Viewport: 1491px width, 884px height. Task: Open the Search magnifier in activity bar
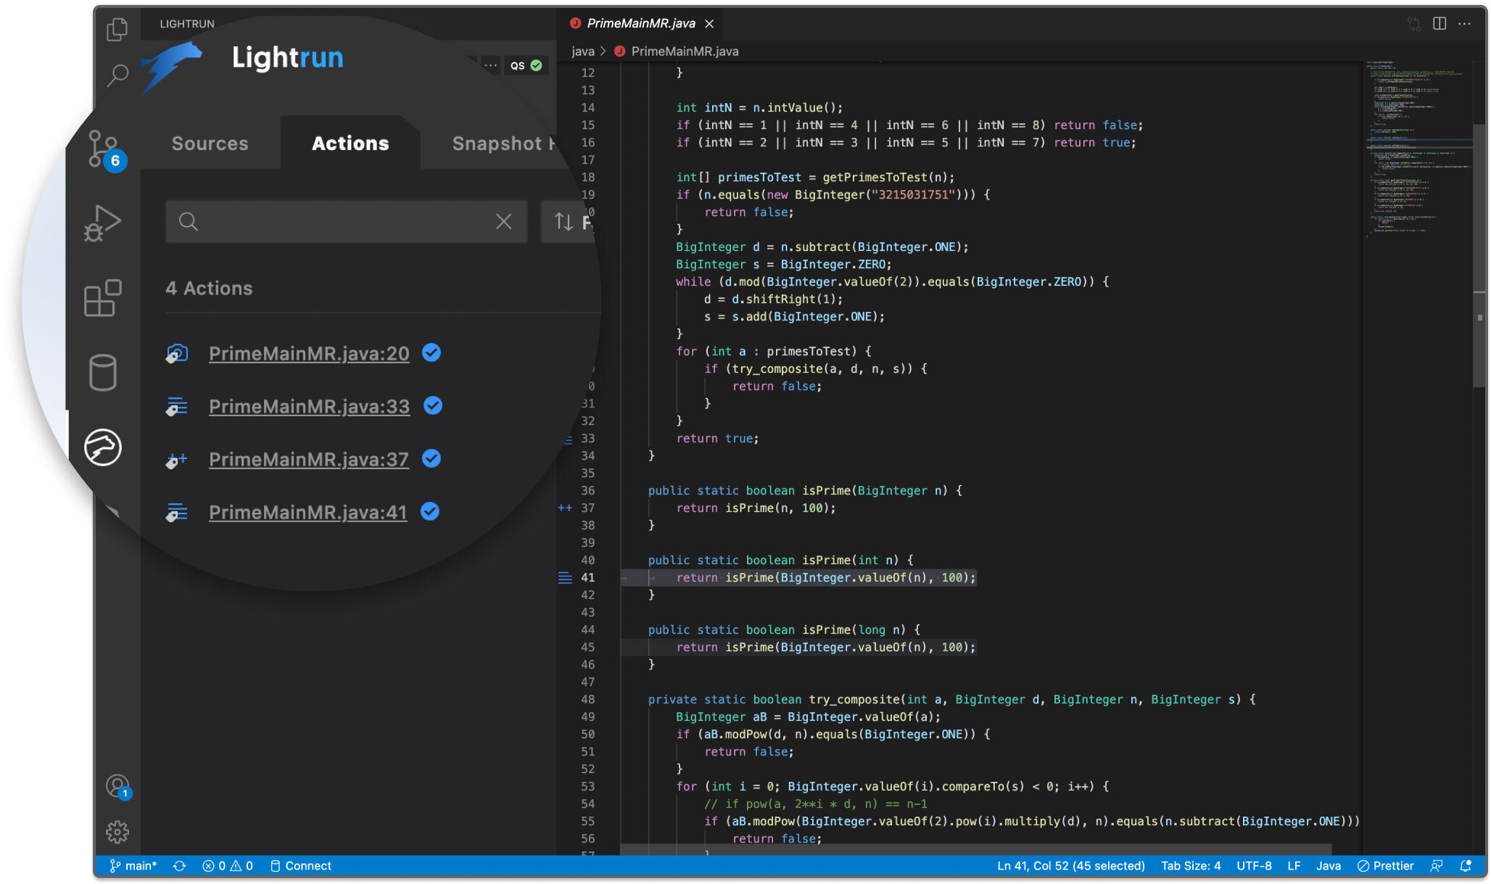117,75
